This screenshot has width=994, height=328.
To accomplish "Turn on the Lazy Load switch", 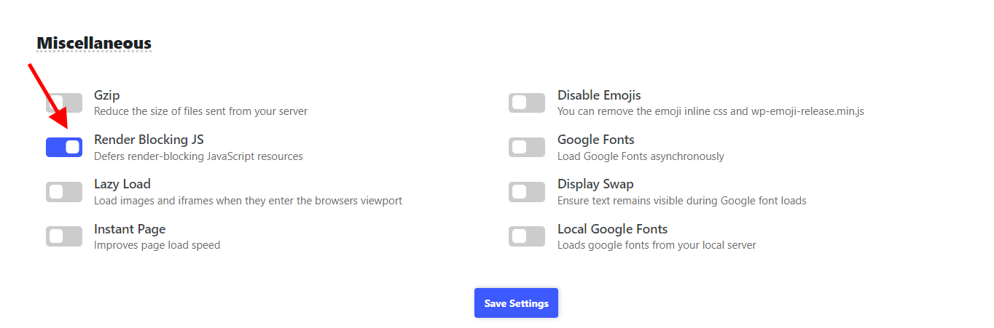I will [x=64, y=192].
